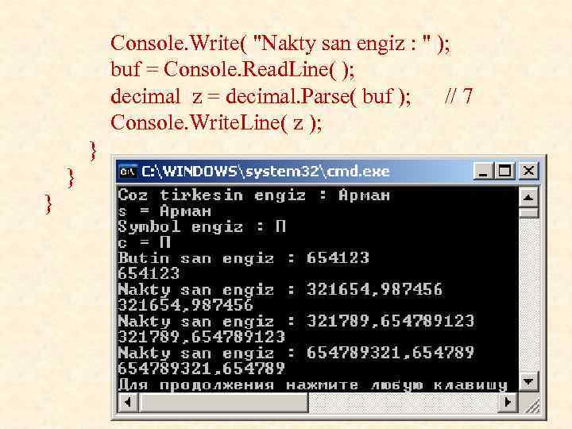Click the line 'Butin san engiz : 654123'
Image resolution: width=572 pixels, height=429 pixels.
tap(243, 258)
